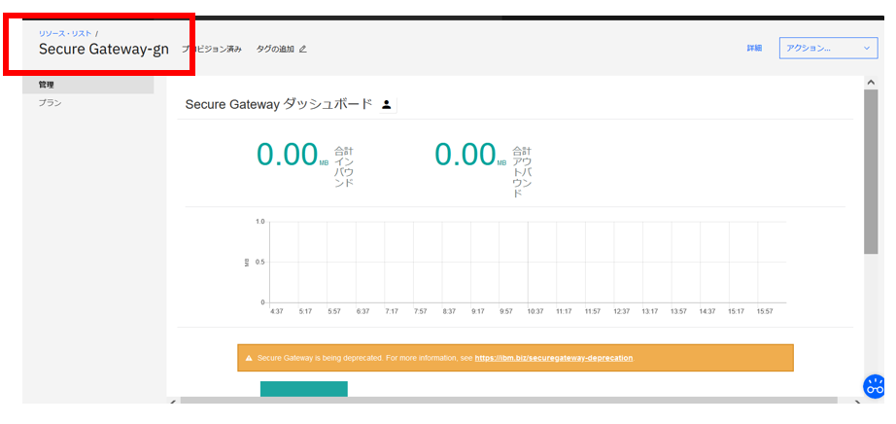Click the vertical scrollbar thumb
This screenshot has height=424, width=896.
pos(871,172)
